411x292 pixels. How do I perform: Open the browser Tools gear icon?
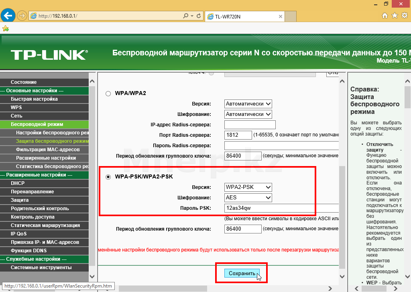[405, 16]
